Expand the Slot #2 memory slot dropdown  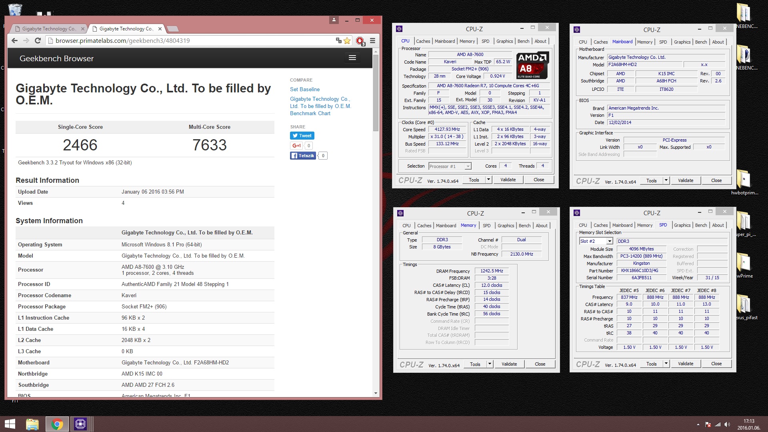[x=610, y=241]
